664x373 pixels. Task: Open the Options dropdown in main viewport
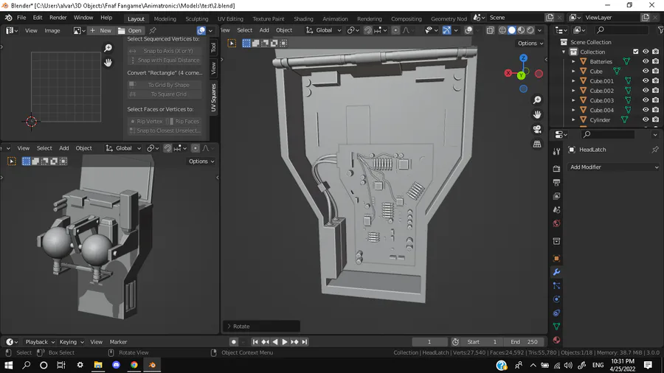530,43
